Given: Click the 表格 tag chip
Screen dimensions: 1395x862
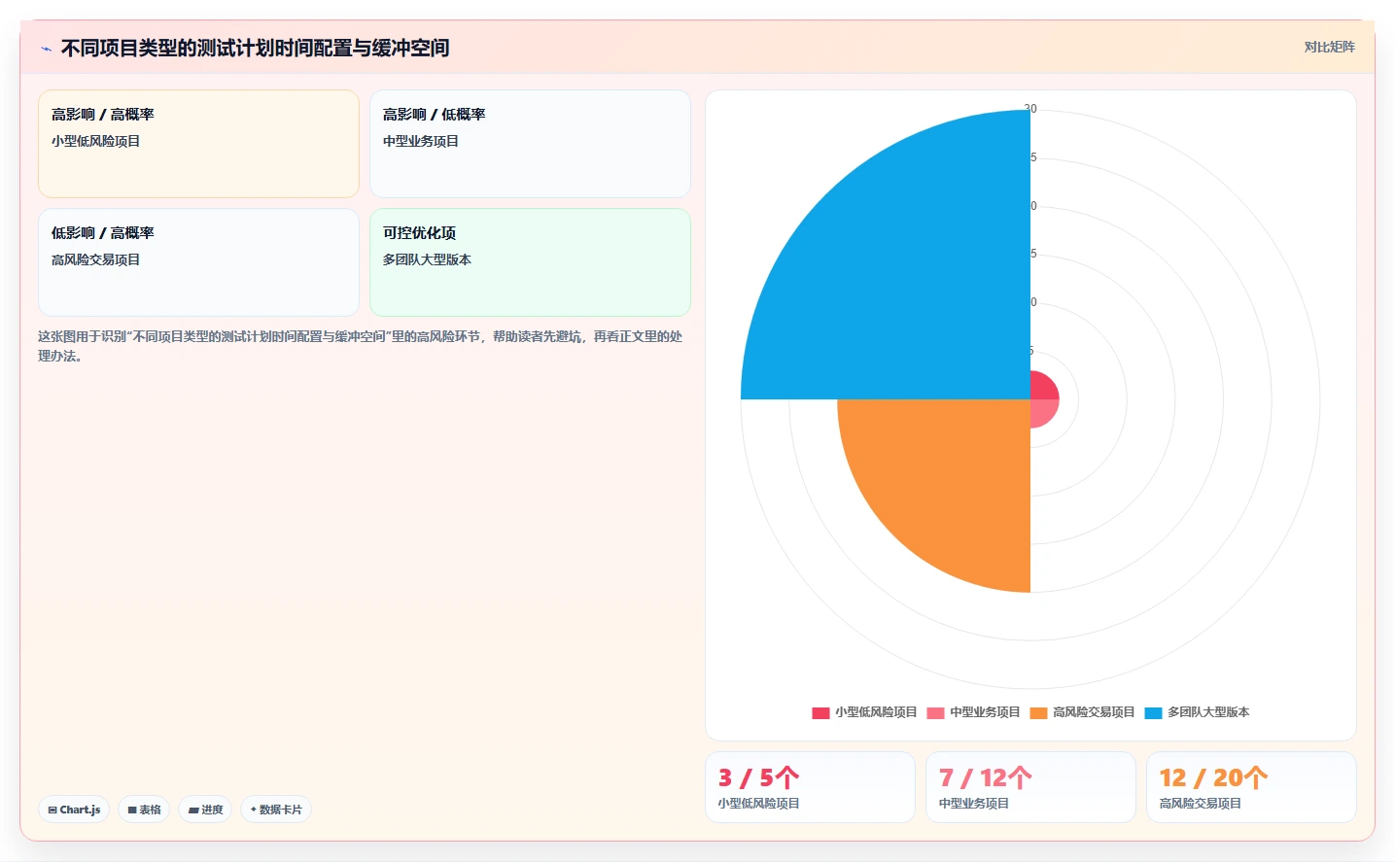Looking at the screenshot, I should (144, 810).
